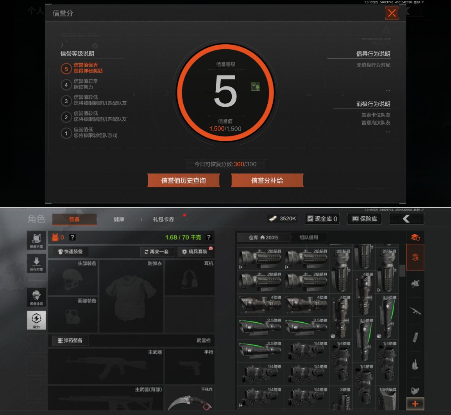The height and width of the screenshot is (415, 451).
Task: Click the warehouse scrollbar handle
Action: (x=402, y=270)
